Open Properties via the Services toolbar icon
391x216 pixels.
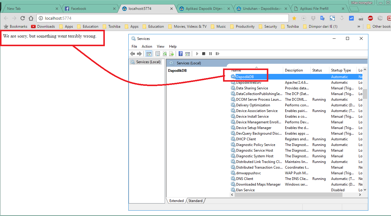(158, 54)
